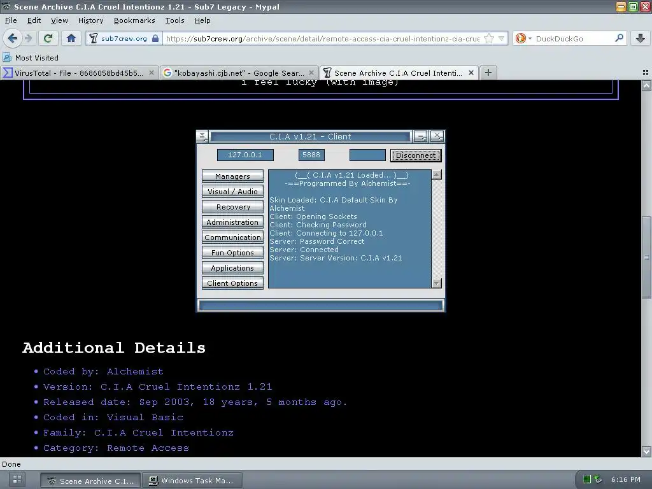Click the page scrollbar down arrow

(x=646, y=451)
